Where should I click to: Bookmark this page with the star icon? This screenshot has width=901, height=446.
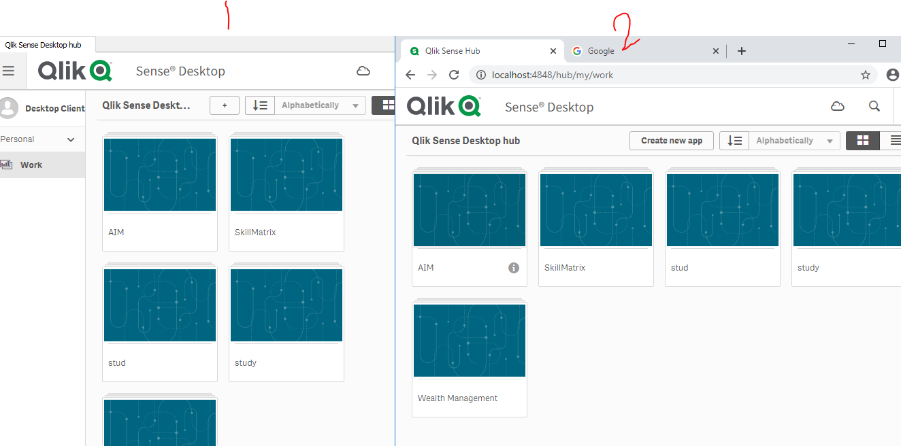(x=865, y=75)
